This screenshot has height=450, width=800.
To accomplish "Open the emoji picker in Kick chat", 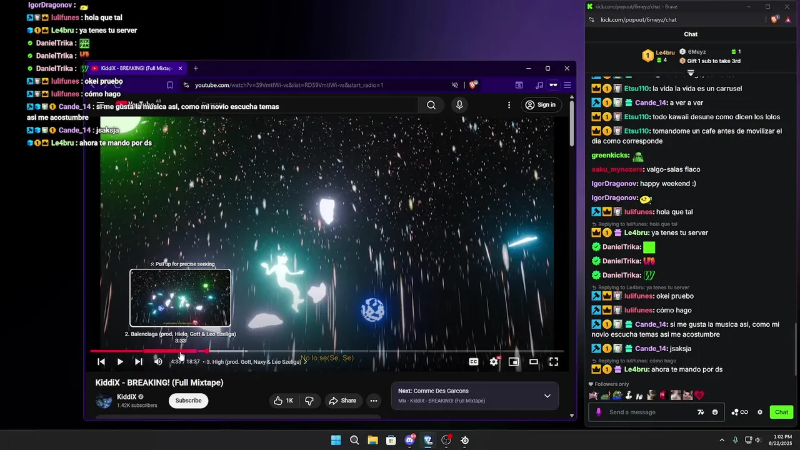I will coord(715,412).
